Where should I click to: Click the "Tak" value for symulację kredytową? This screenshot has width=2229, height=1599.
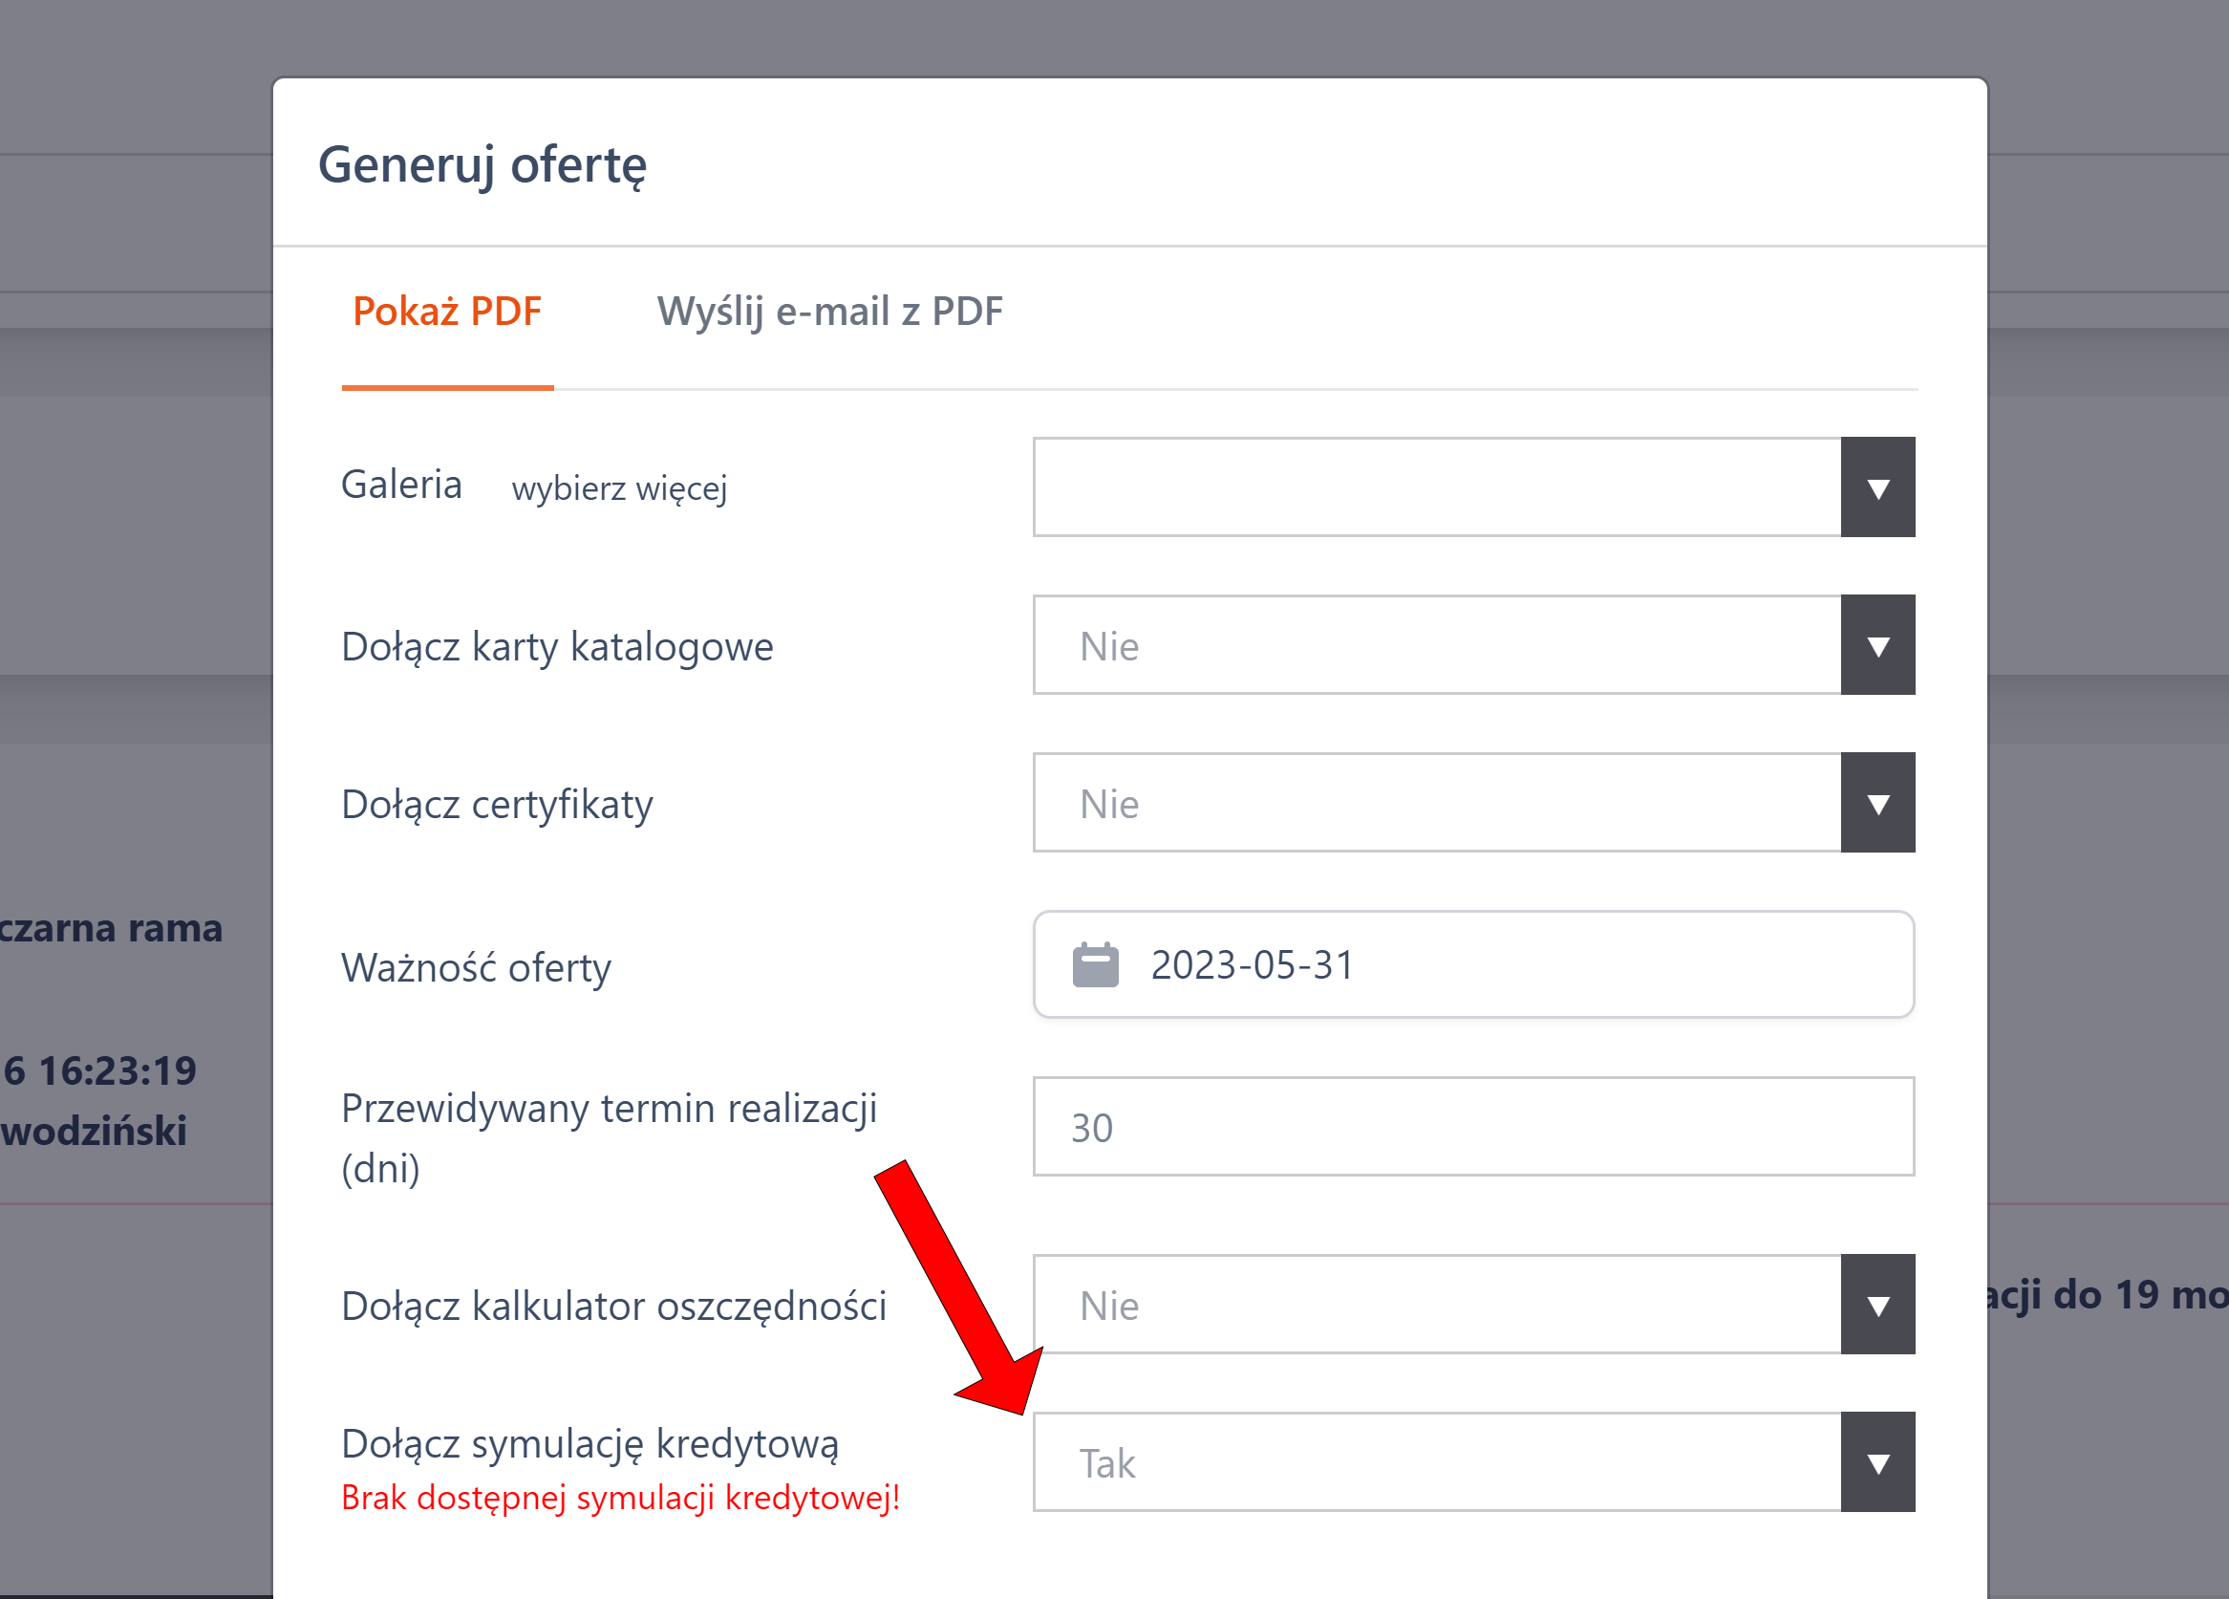pos(1107,1463)
